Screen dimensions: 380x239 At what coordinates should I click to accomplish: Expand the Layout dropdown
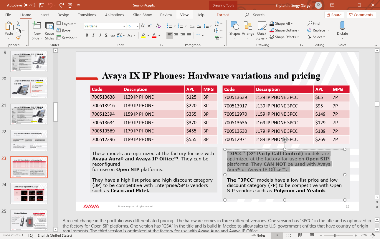tap(66, 24)
